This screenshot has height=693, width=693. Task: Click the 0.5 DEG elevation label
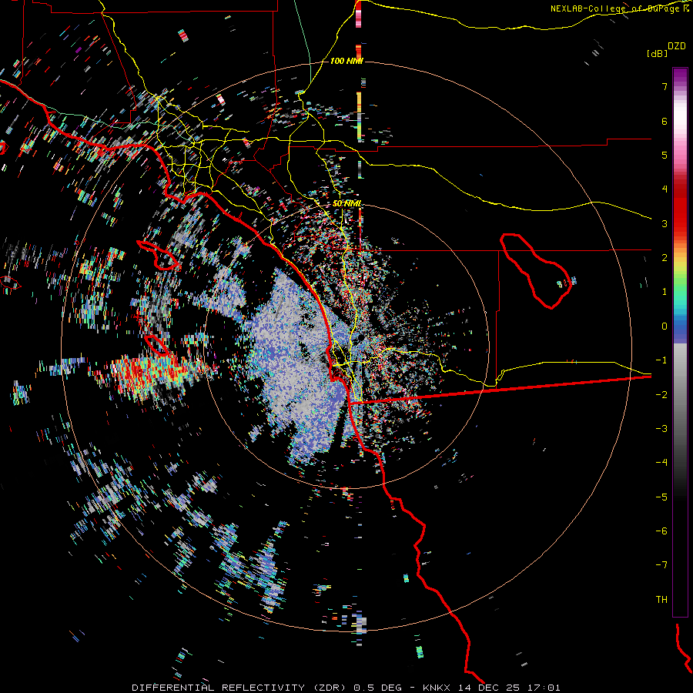tap(378, 688)
